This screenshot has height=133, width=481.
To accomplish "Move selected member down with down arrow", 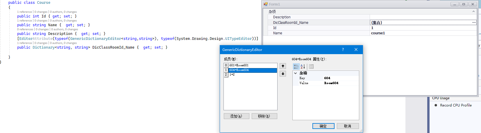I will point(283,74).
